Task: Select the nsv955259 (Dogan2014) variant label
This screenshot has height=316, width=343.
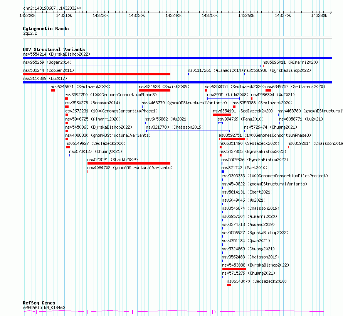Action: pyautogui.click(x=47, y=62)
